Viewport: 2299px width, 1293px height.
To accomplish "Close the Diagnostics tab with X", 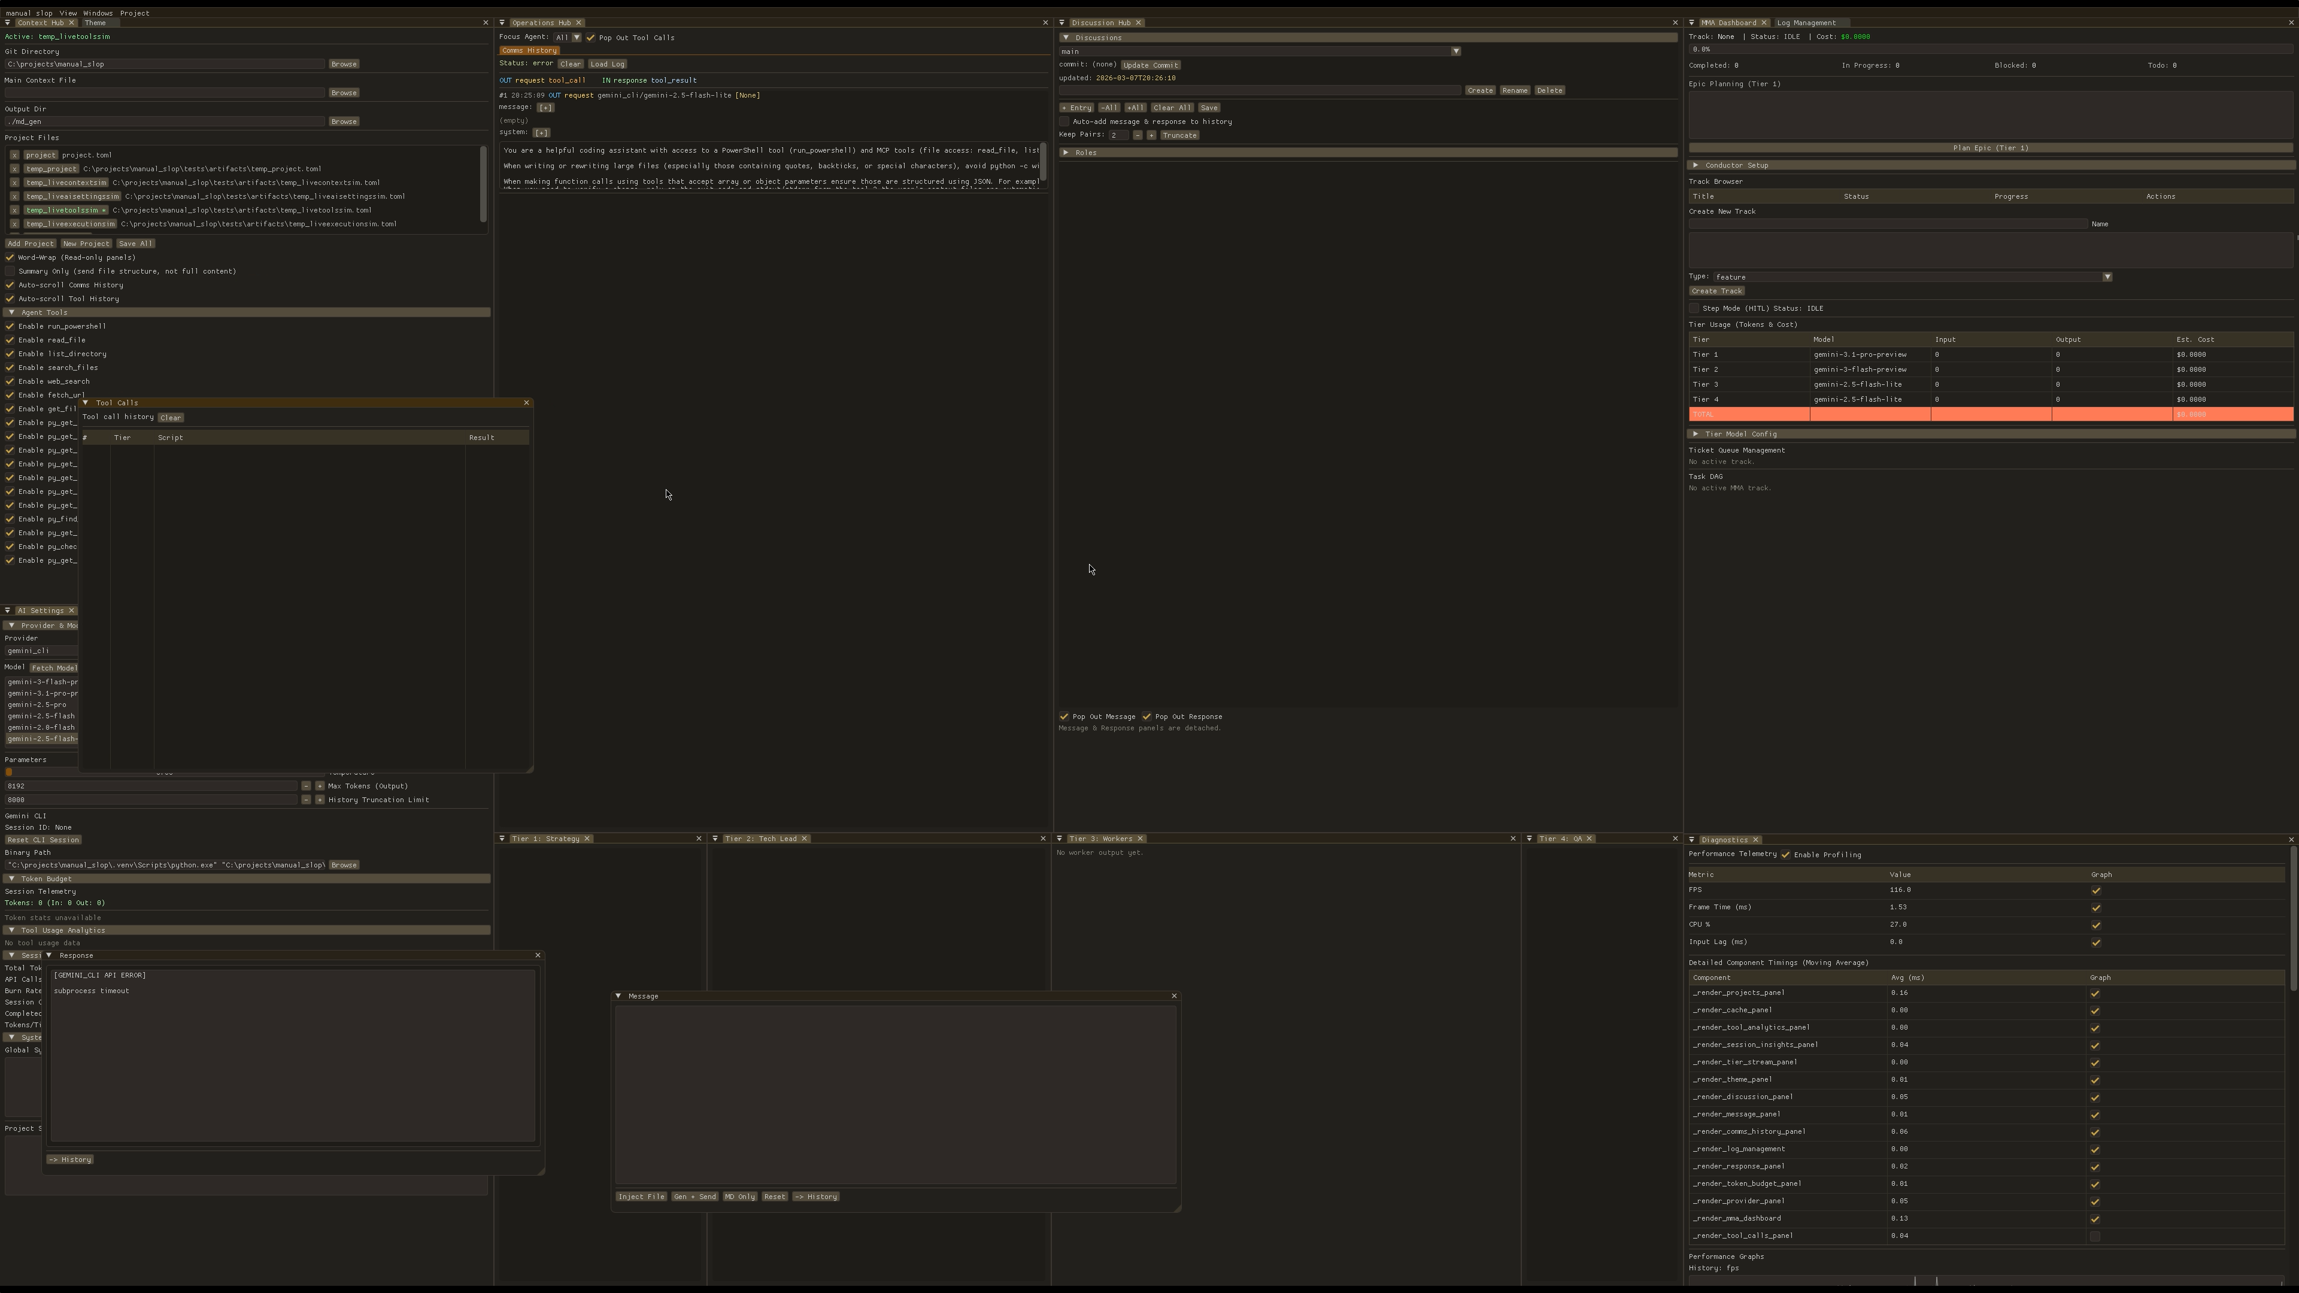I will point(1755,840).
